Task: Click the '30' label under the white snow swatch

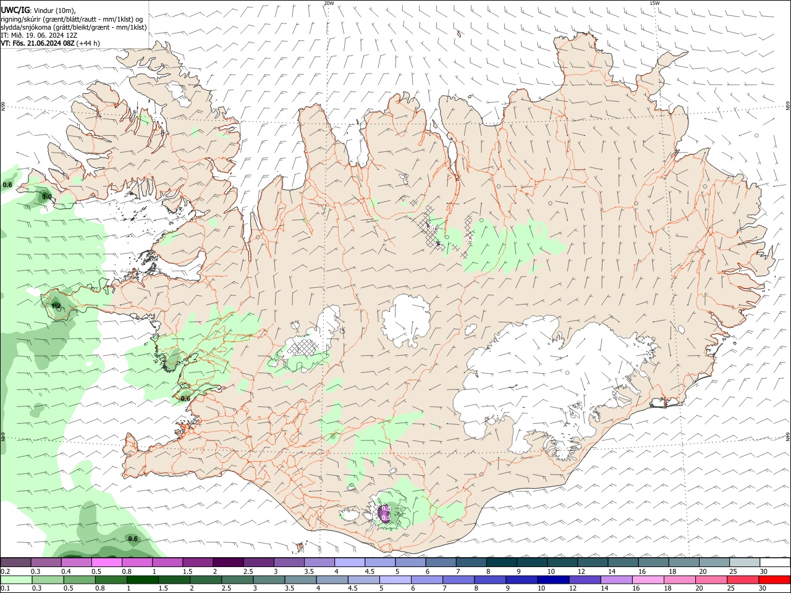Action: coord(764,571)
